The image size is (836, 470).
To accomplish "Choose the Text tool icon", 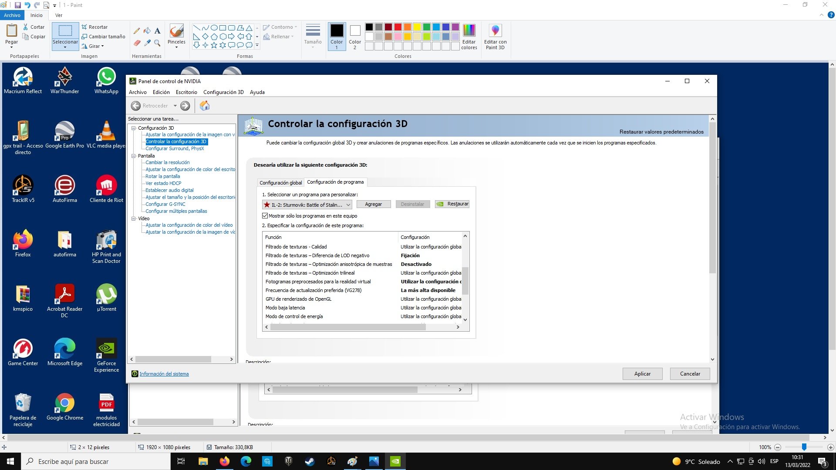I will coord(157,31).
